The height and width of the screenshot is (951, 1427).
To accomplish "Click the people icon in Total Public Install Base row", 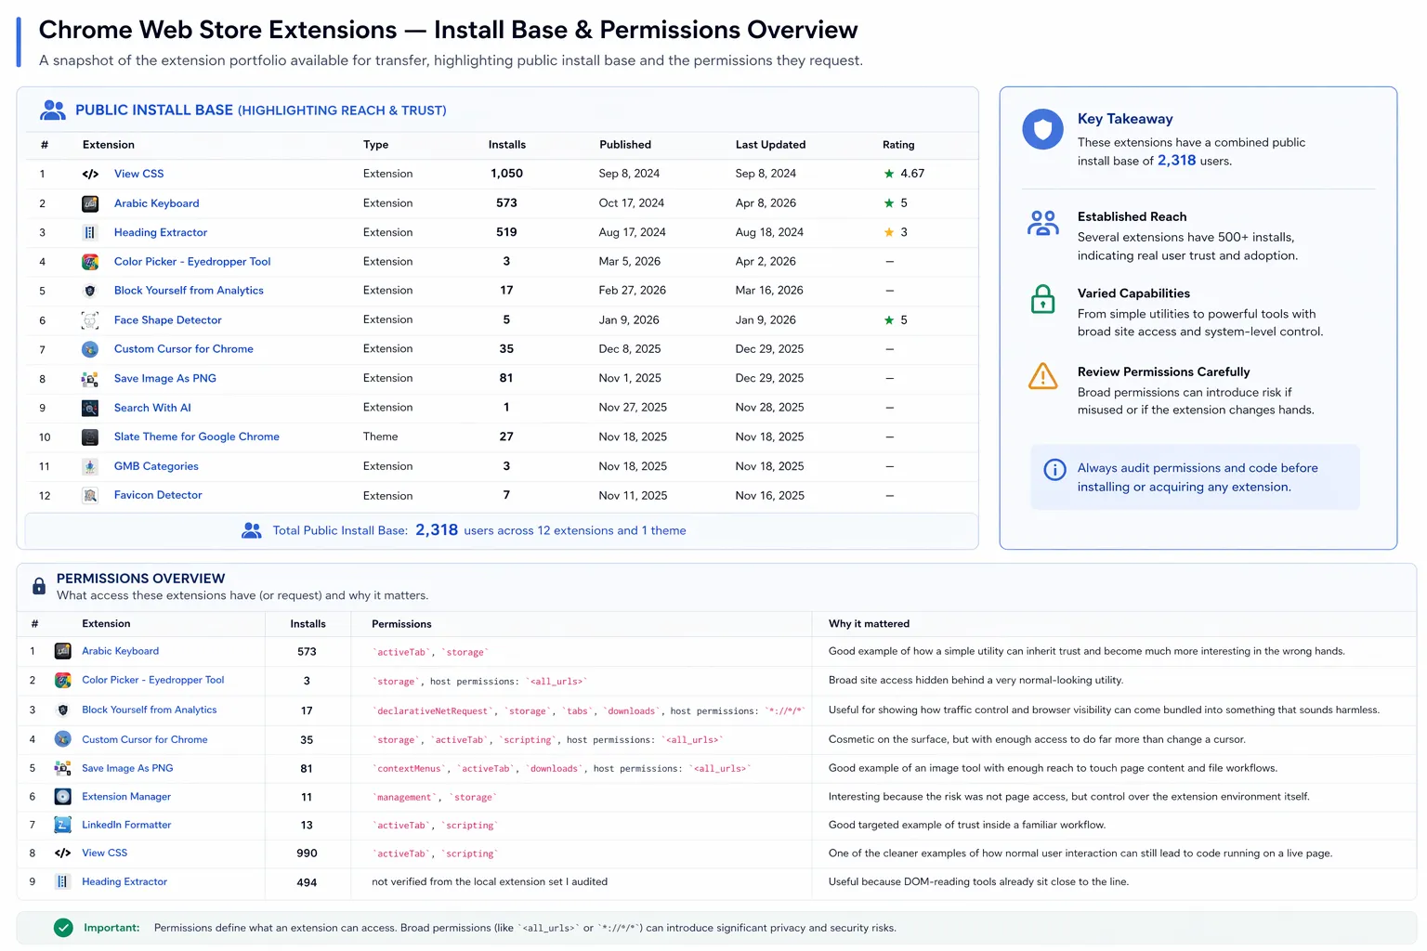I will [252, 530].
